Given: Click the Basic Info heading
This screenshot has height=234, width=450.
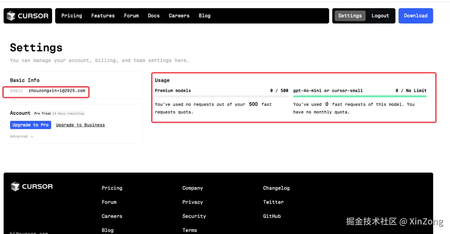Looking at the screenshot, I should tap(25, 80).
